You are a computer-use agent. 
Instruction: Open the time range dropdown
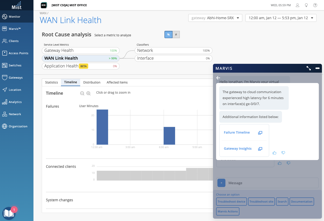pyautogui.click(x=281, y=18)
